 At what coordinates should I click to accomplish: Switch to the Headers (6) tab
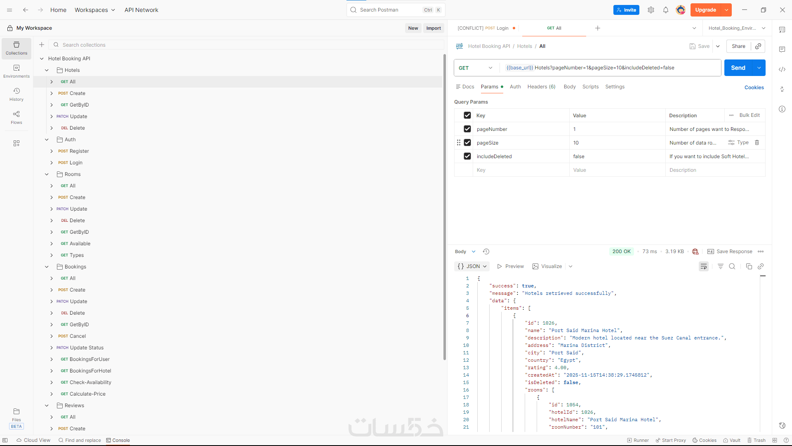(x=541, y=87)
